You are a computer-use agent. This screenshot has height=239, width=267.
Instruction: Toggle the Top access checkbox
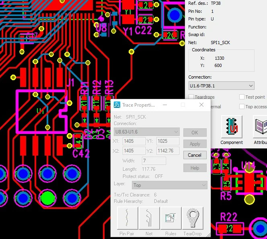click(242, 107)
